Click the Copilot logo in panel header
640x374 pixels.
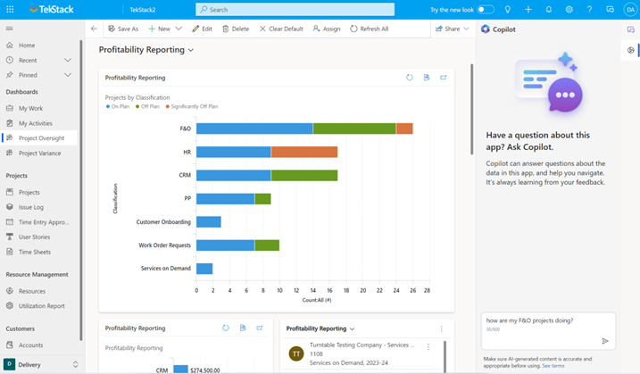[x=486, y=29]
